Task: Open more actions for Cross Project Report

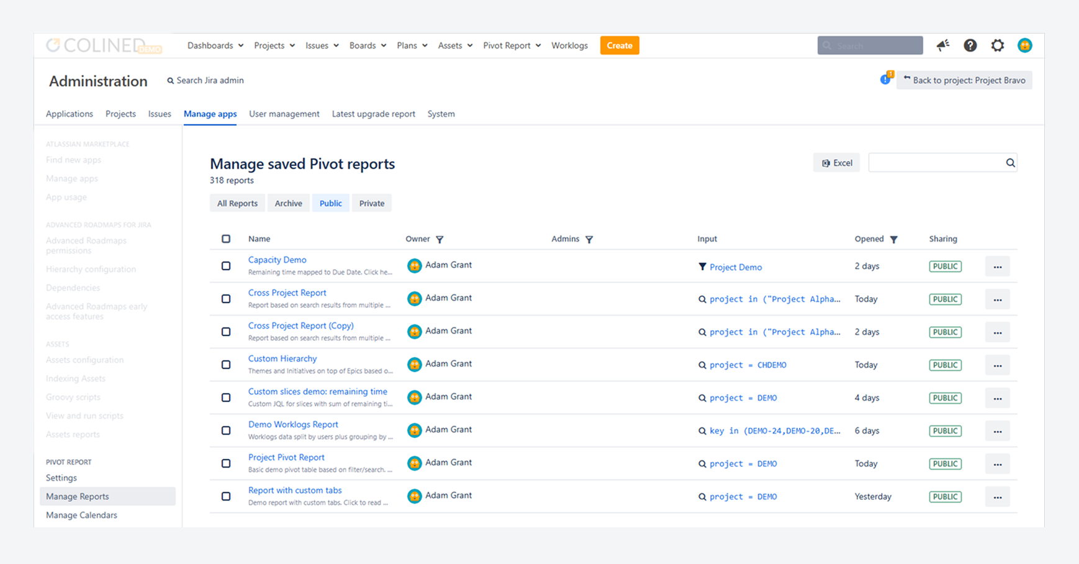Action: click(998, 299)
